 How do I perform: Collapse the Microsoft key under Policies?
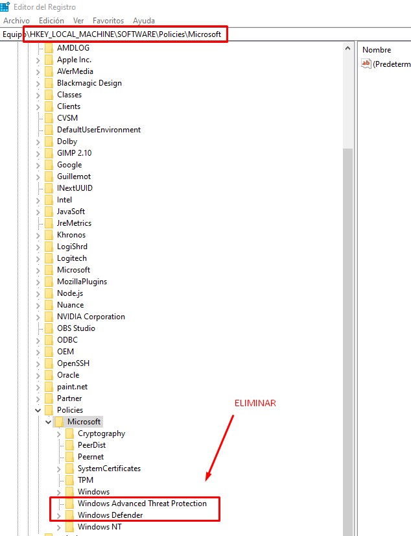click(x=49, y=422)
